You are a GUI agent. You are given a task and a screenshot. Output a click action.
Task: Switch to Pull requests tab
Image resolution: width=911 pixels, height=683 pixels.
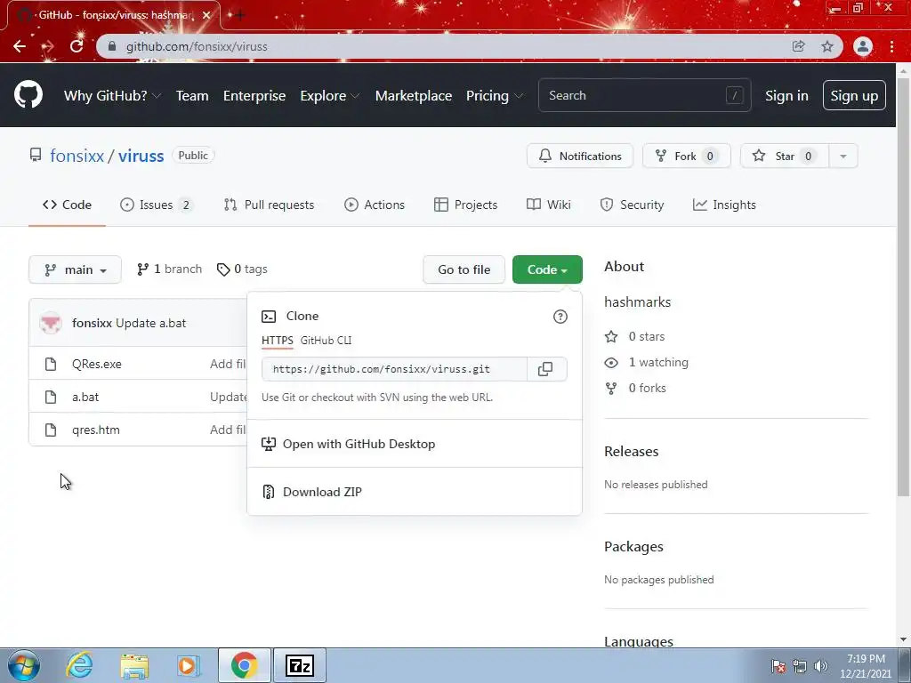(x=269, y=205)
